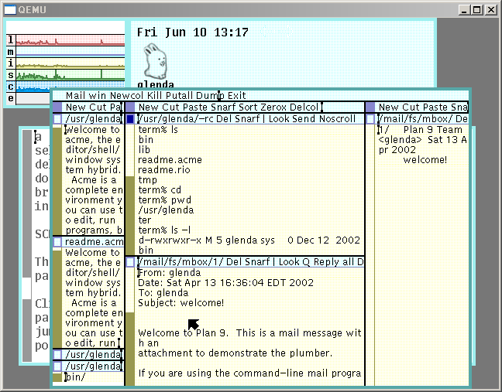Click the 'term% pwd' command line
The image size is (502, 392).
(164, 200)
